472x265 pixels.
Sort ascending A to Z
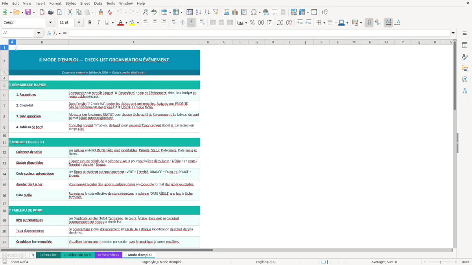click(x=199, y=12)
